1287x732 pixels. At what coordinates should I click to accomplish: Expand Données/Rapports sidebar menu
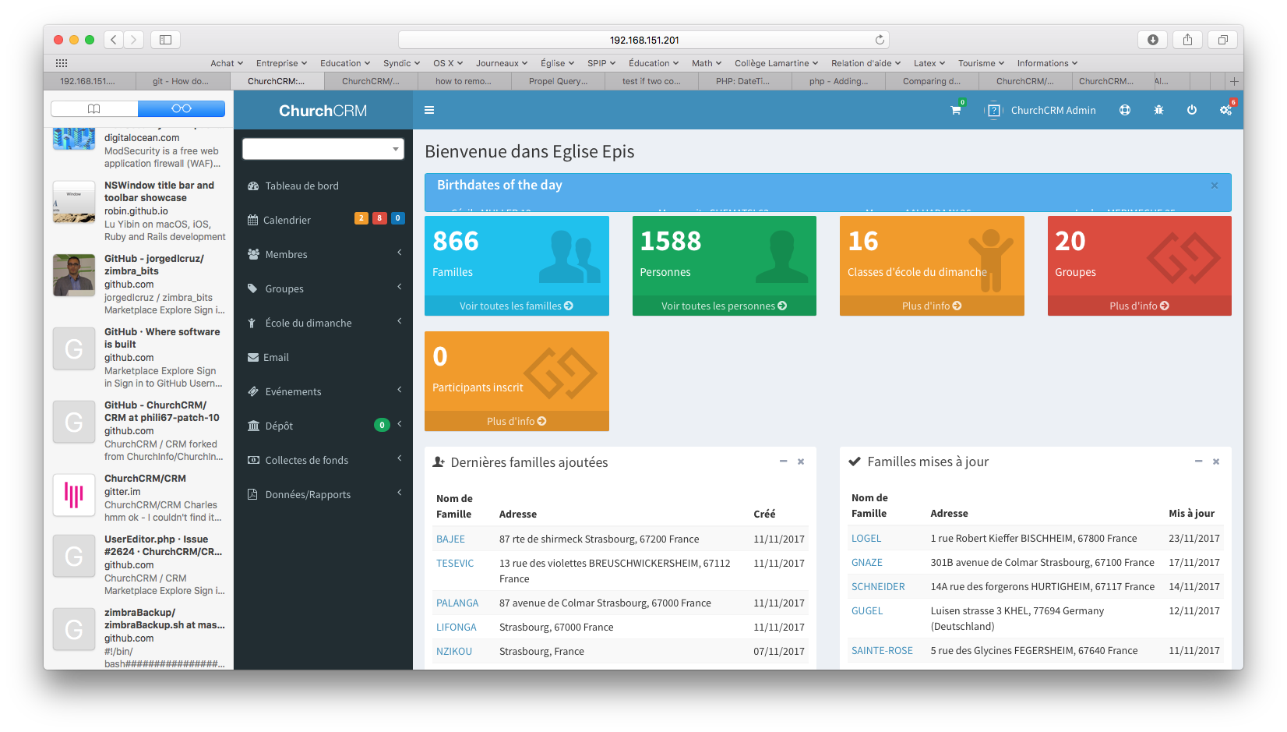click(323, 494)
